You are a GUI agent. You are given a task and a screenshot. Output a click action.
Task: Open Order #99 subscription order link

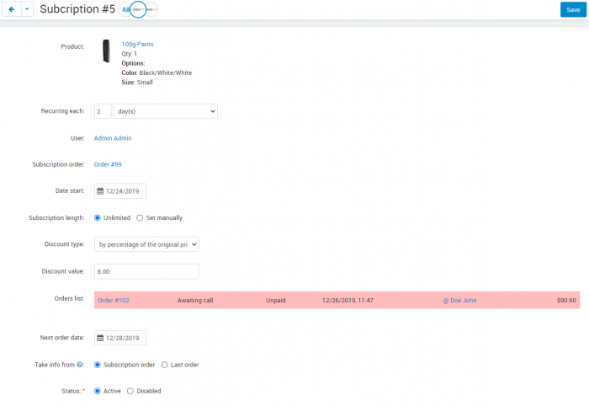pyautogui.click(x=108, y=164)
